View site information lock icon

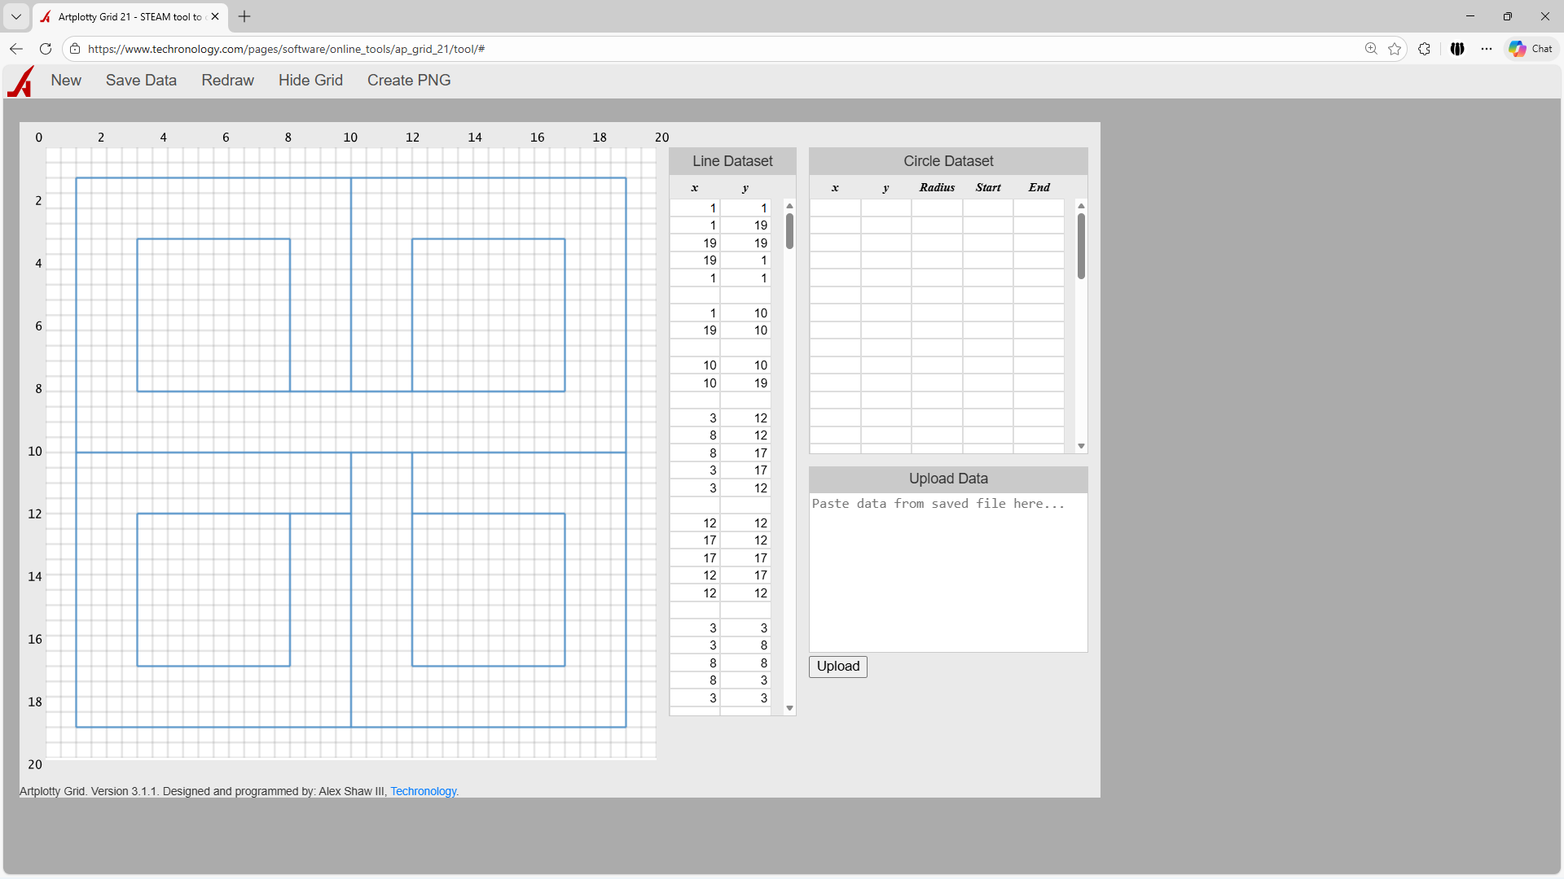tap(75, 49)
